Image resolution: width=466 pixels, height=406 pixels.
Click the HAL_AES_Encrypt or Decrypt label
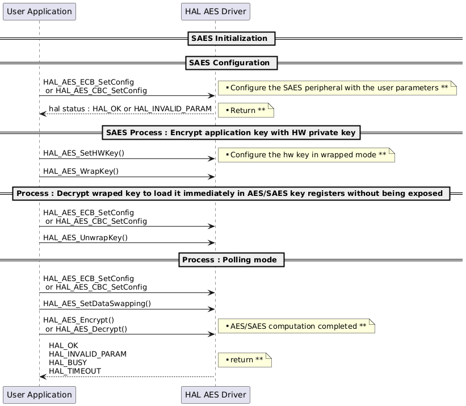coord(83,324)
